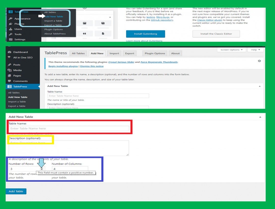Open the All in One SEO shield icon
The height and width of the screenshot is (209, 275).
click(9, 57)
